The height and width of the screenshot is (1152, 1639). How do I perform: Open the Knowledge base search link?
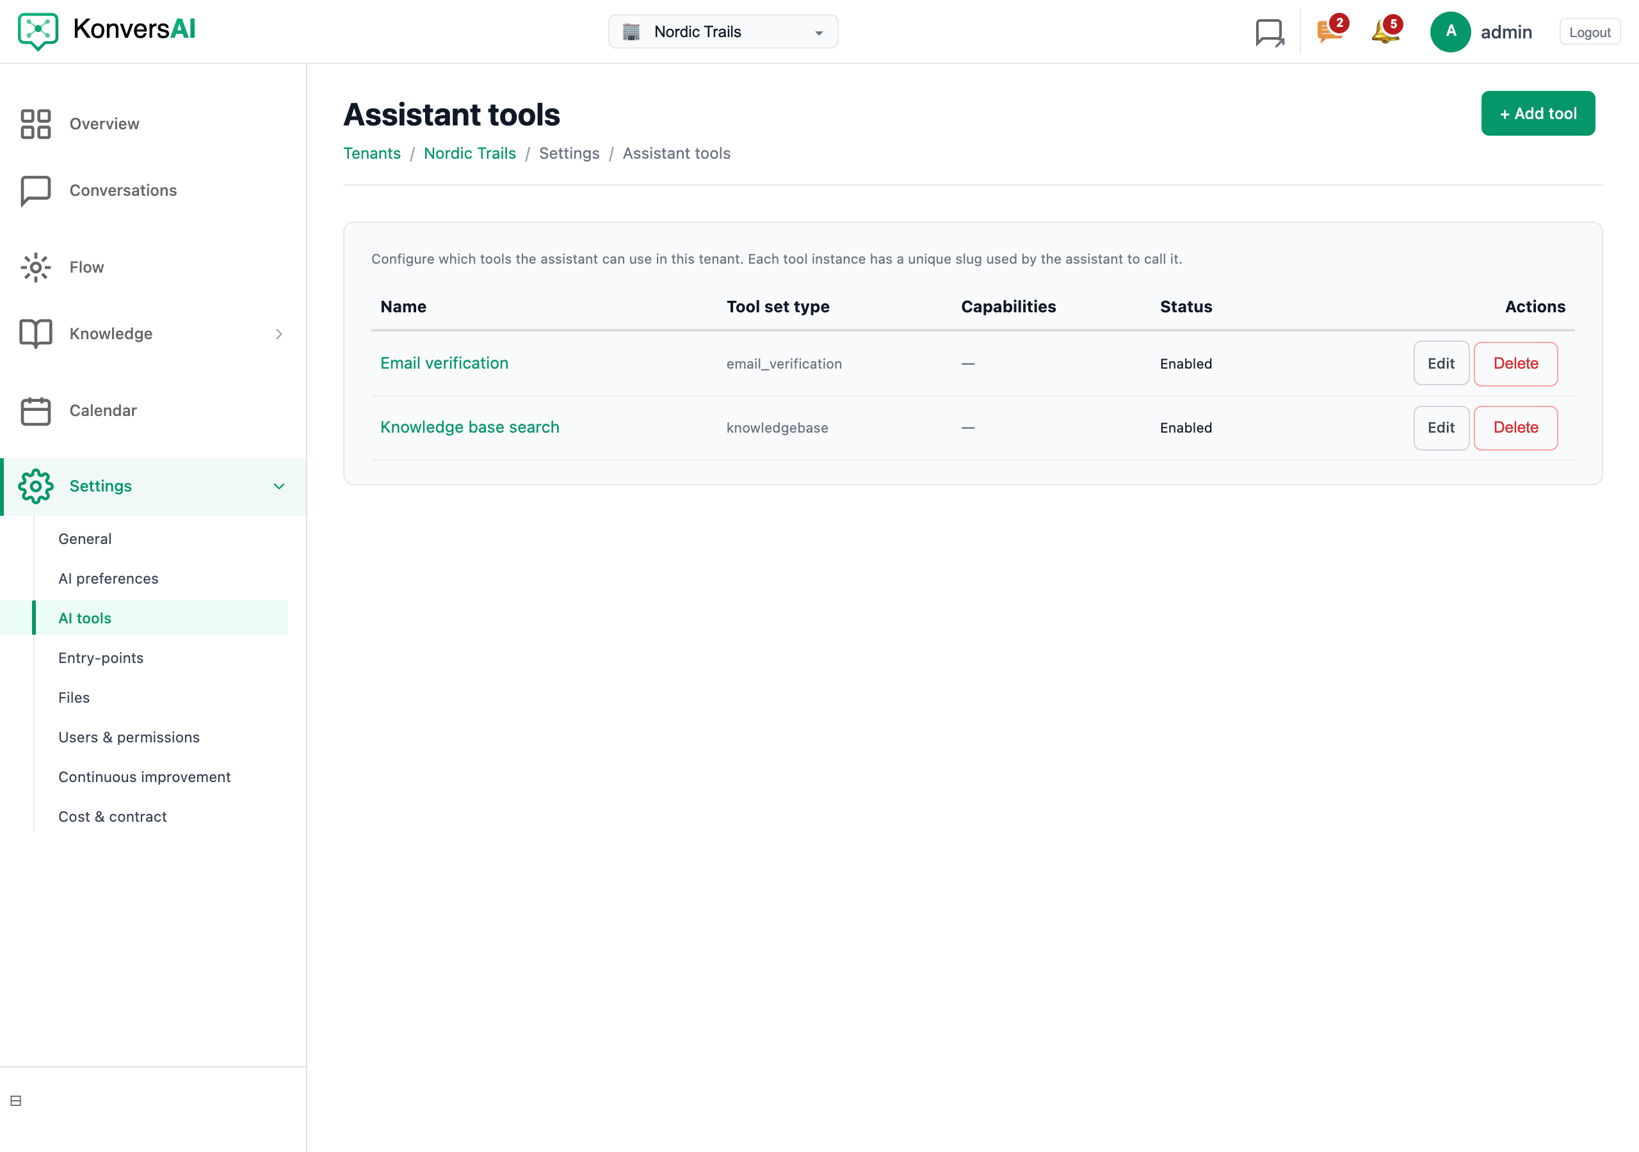pos(470,427)
